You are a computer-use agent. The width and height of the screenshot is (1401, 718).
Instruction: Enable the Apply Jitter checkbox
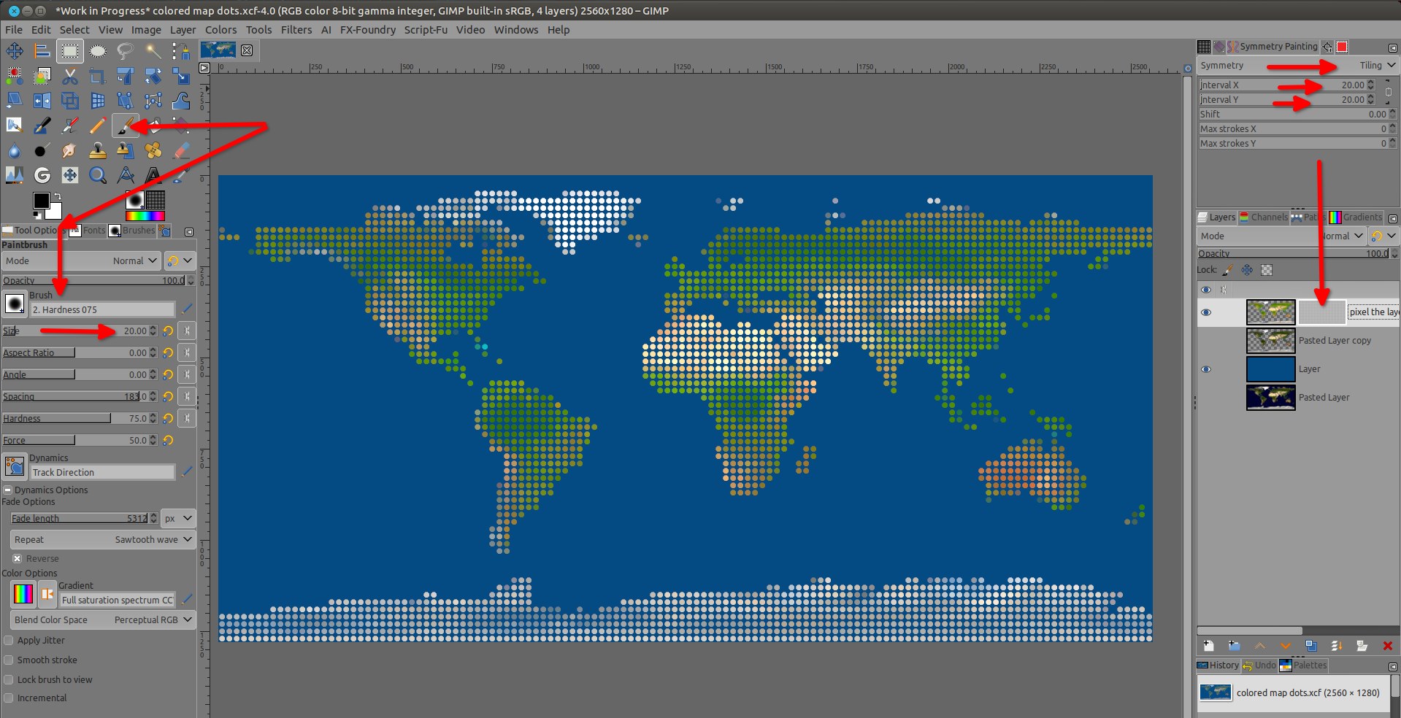click(x=9, y=641)
